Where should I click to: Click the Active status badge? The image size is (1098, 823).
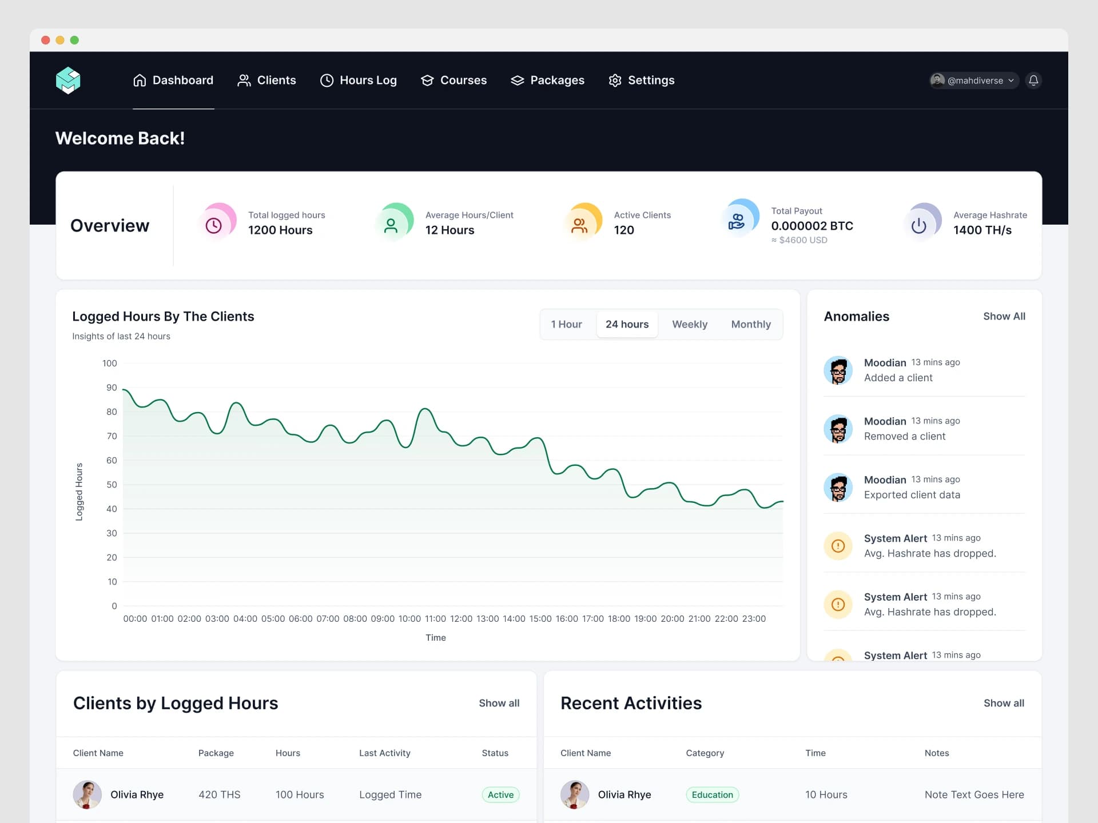501,794
